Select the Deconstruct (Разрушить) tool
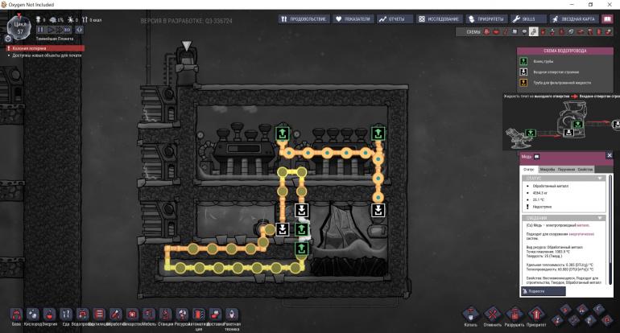 point(514,313)
